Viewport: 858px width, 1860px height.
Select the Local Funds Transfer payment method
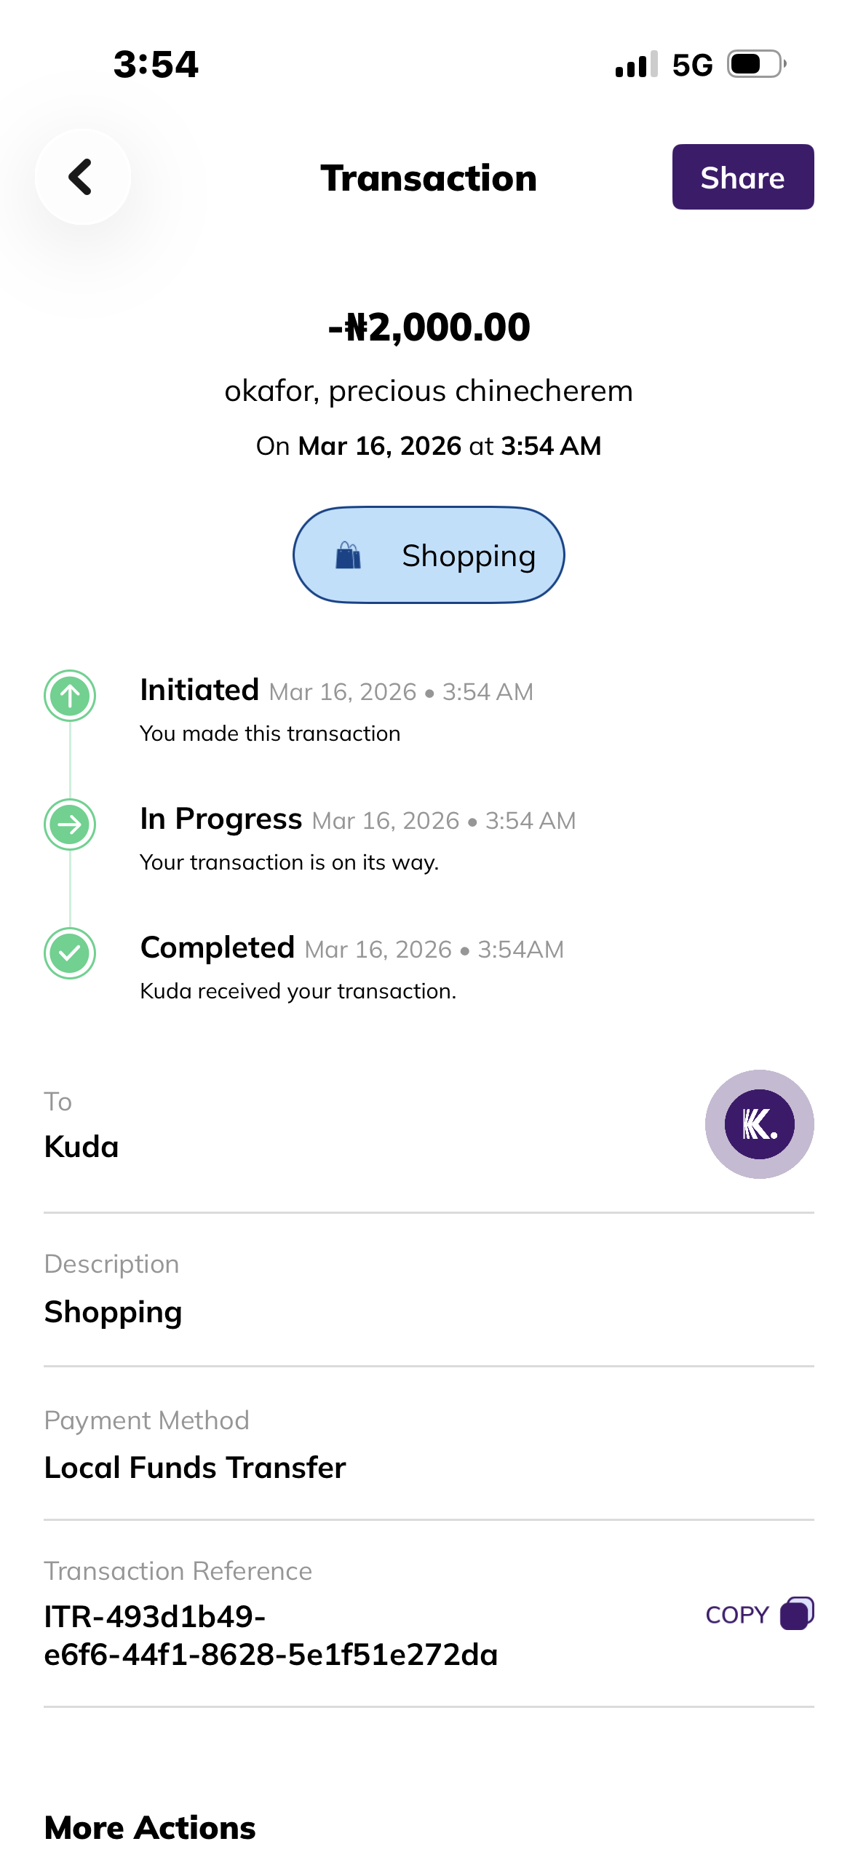click(x=195, y=1467)
